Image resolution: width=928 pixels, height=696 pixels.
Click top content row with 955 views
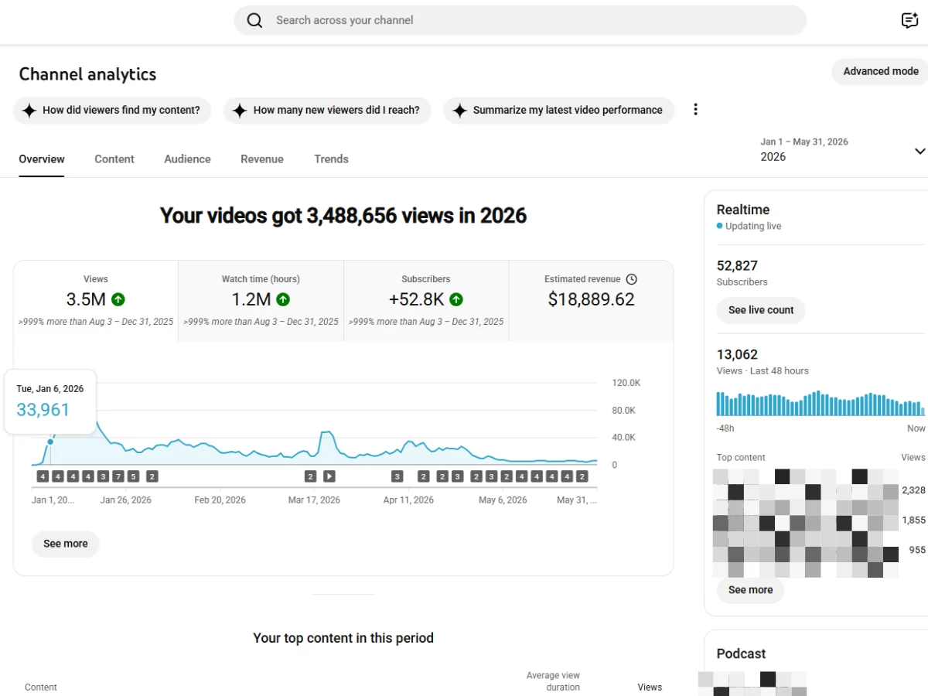tap(819, 550)
